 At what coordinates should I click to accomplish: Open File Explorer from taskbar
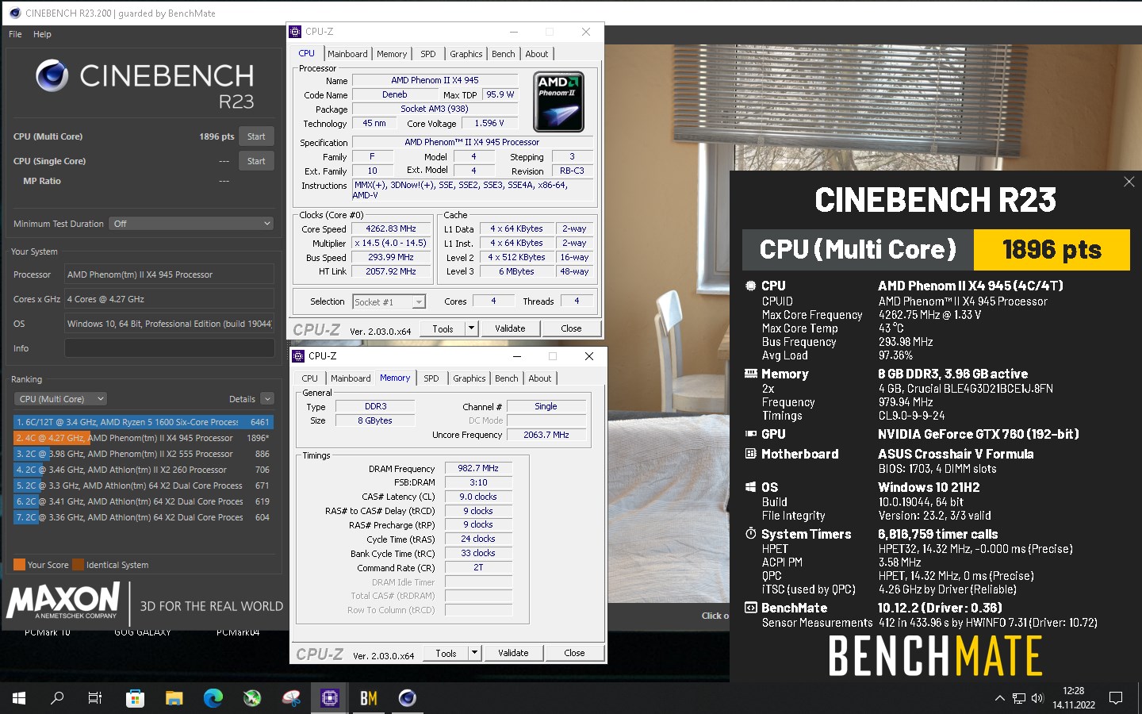tap(174, 698)
